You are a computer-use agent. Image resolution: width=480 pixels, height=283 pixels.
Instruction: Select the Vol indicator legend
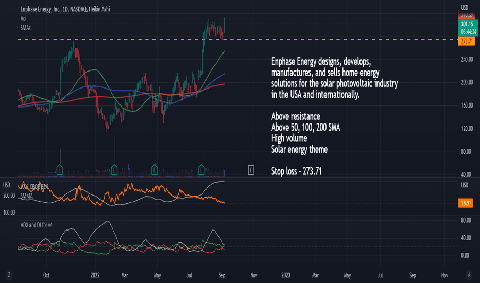tap(24, 19)
